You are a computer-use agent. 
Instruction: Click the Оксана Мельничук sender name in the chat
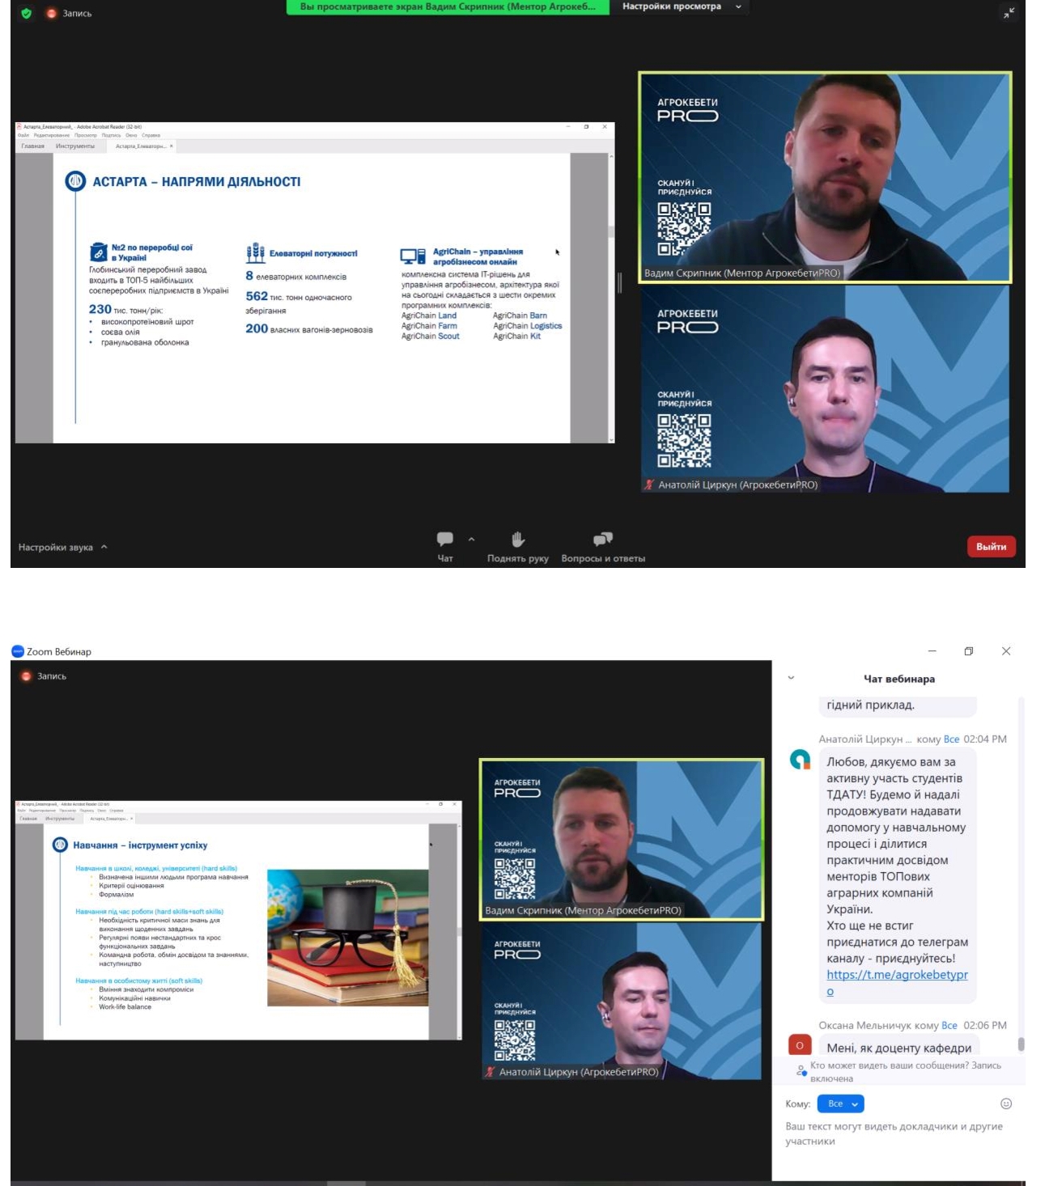click(865, 1025)
